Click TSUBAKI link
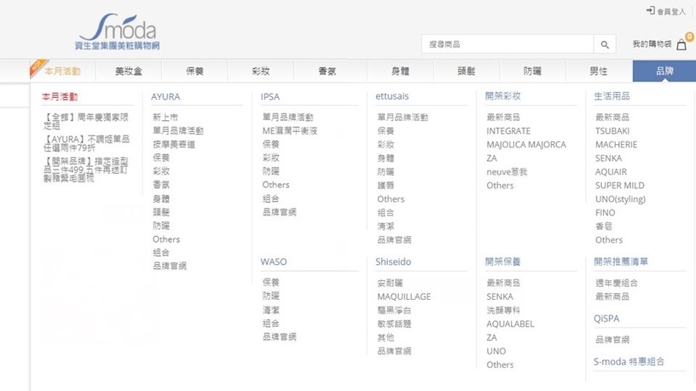The width and height of the screenshot is (696, 391). [x=612, y=131]
